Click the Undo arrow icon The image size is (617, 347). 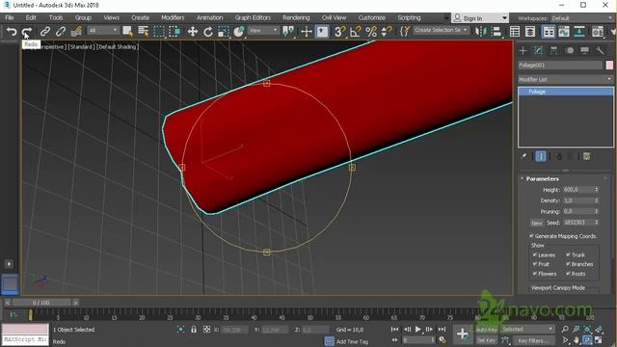tap(12, 32)
